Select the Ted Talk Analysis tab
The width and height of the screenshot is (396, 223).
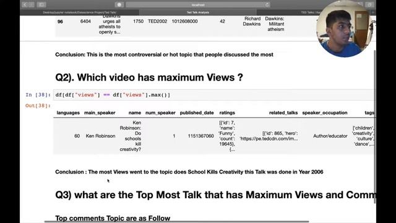pyautogui.click(x=198, y=12)
